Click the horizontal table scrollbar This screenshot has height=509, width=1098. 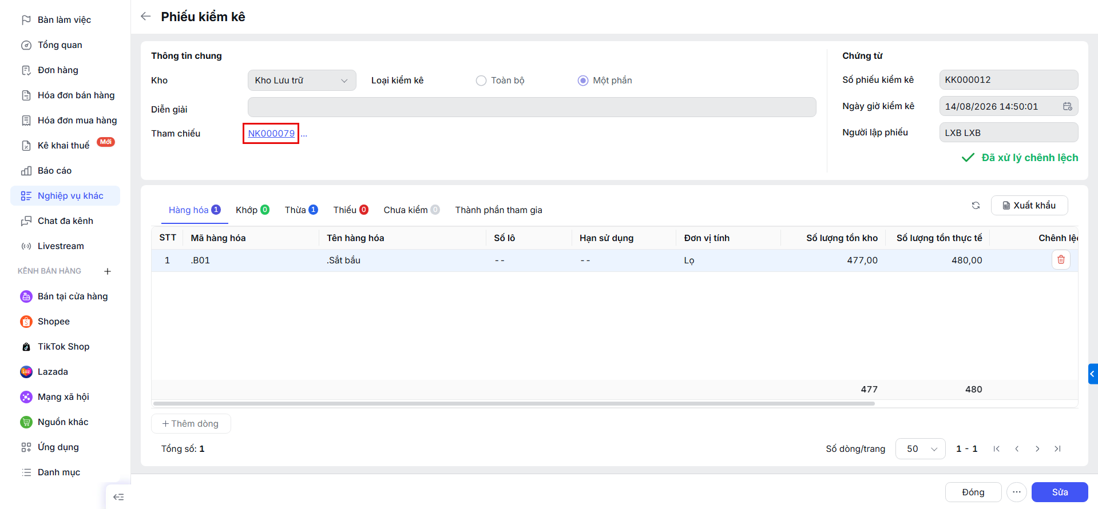(514, 403)
